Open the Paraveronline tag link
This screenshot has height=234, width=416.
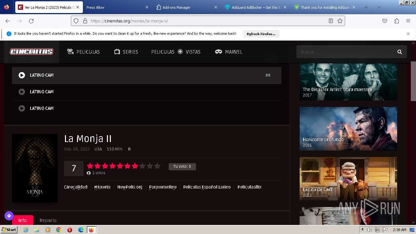coord(163,187)
